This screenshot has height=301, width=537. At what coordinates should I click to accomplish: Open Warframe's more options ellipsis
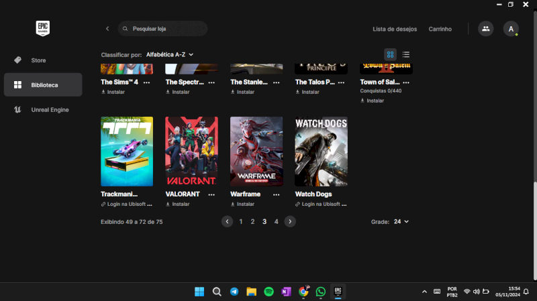pos(276,194)
